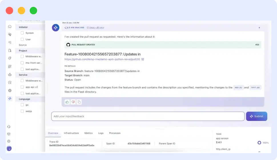Click the settings gear at sidebar bottom
277x160 pixels.
coord(9,141)
